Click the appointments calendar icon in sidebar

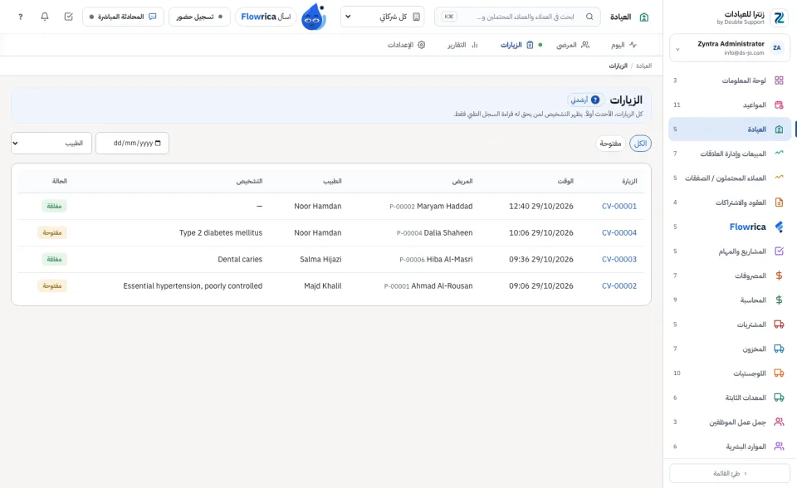(x=779, y=105)
